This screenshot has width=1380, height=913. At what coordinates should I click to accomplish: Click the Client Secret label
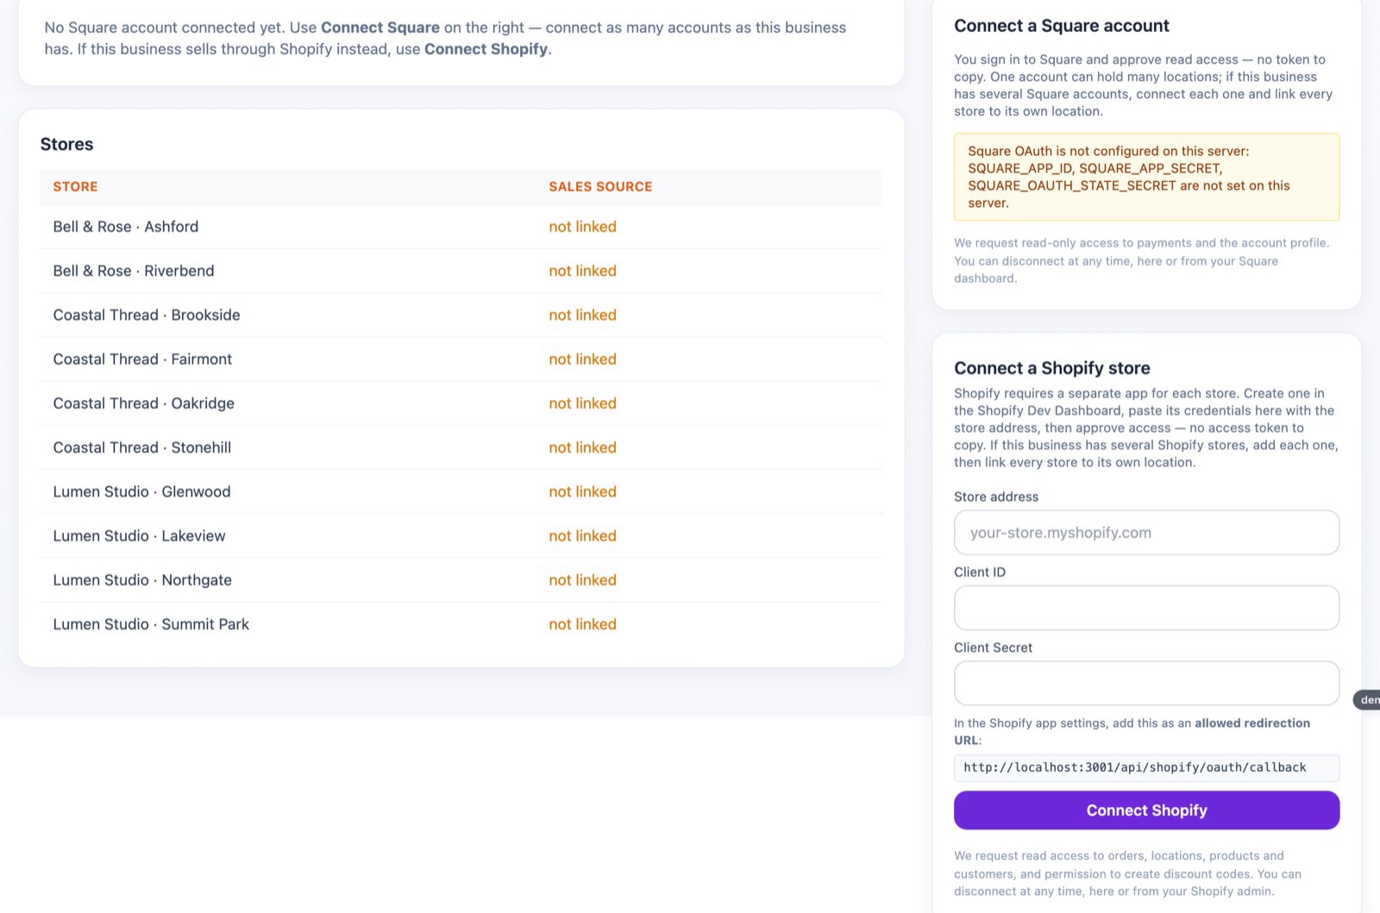point(993,647)
